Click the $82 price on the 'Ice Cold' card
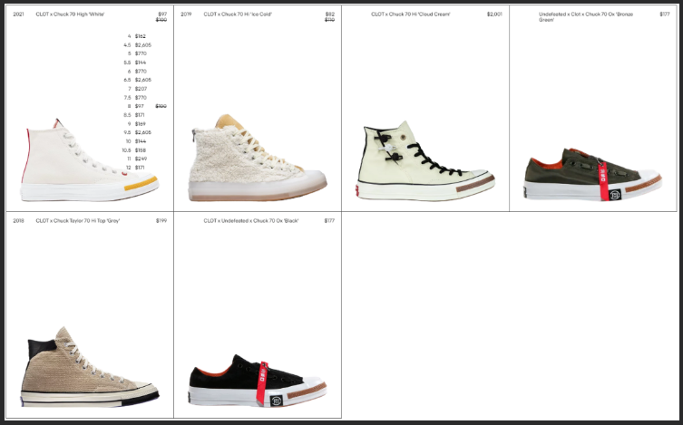Screen dimensions: 683x425 pos(330,14)
